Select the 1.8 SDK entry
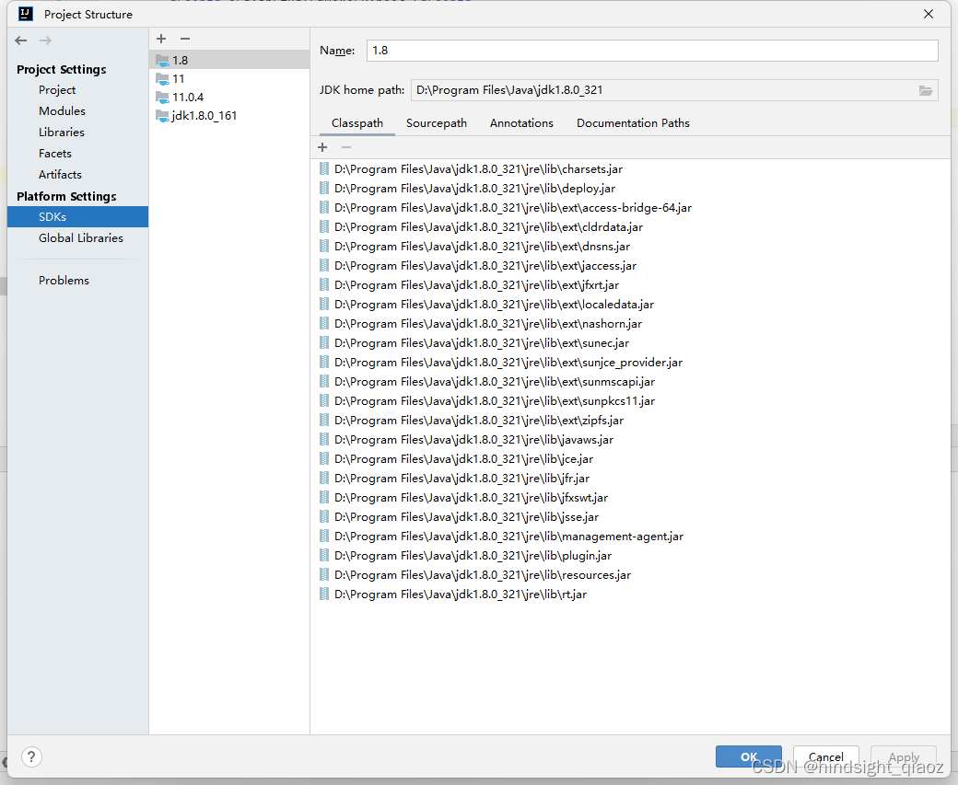This screenshot has height=785, width=958. point(229,60)
